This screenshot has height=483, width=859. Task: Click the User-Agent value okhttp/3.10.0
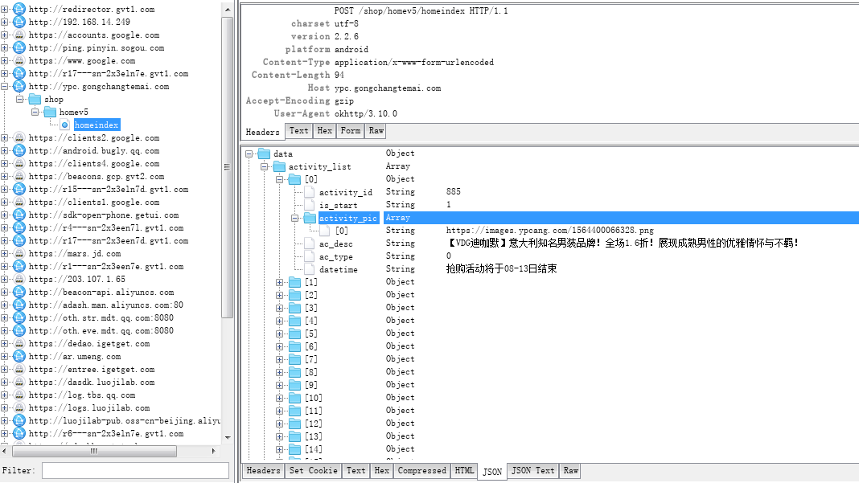(366, 114)
